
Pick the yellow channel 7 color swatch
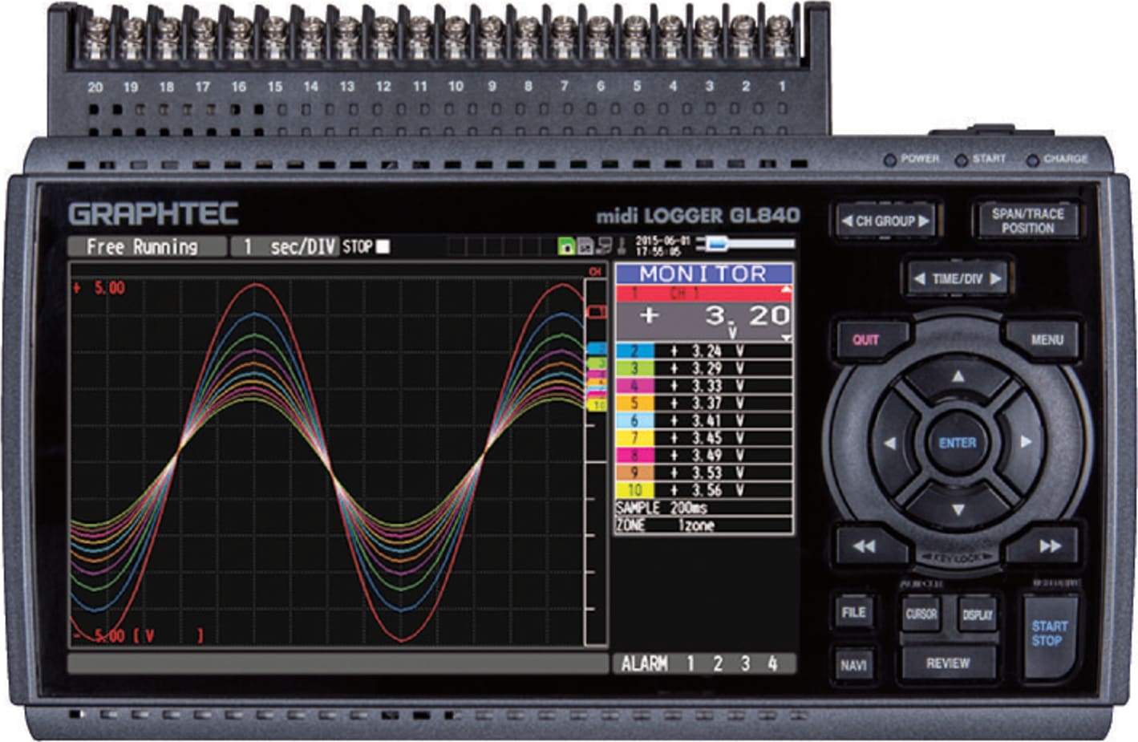click(634, 438)
